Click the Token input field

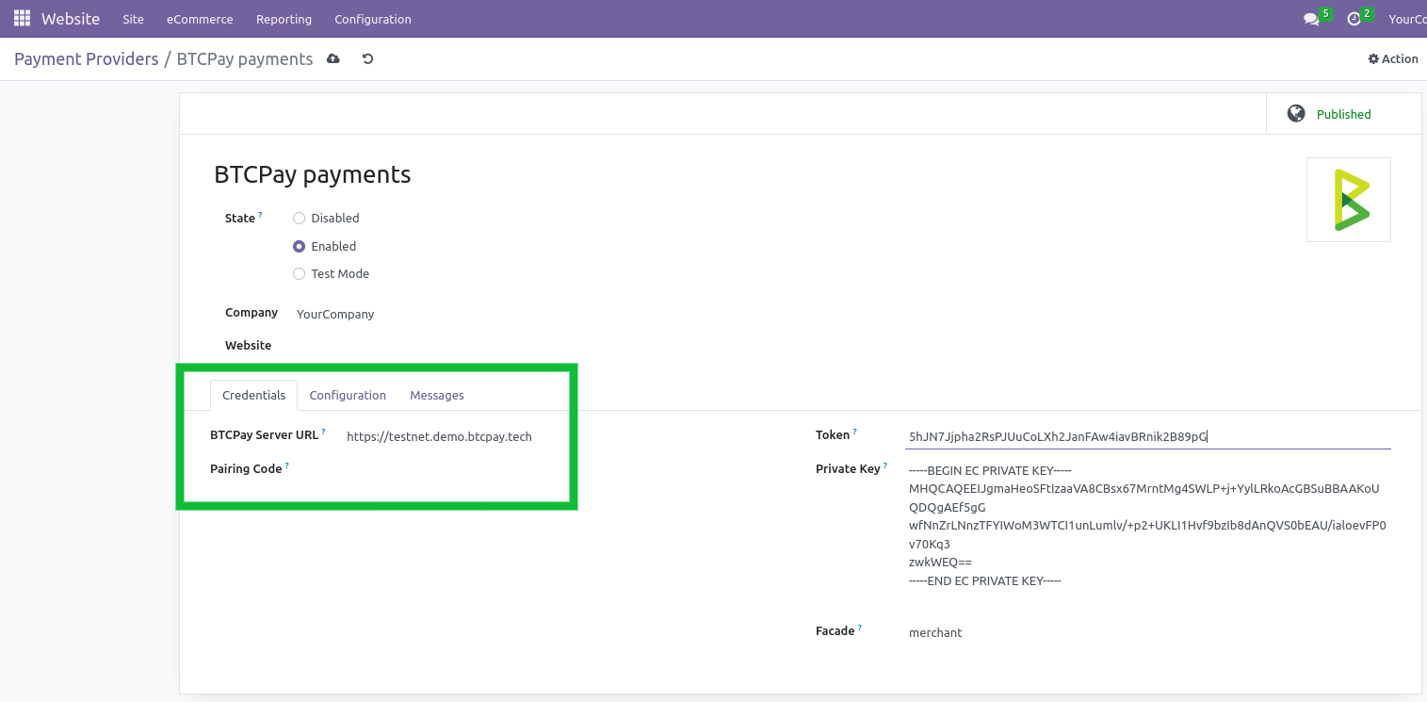(1148, 436)
